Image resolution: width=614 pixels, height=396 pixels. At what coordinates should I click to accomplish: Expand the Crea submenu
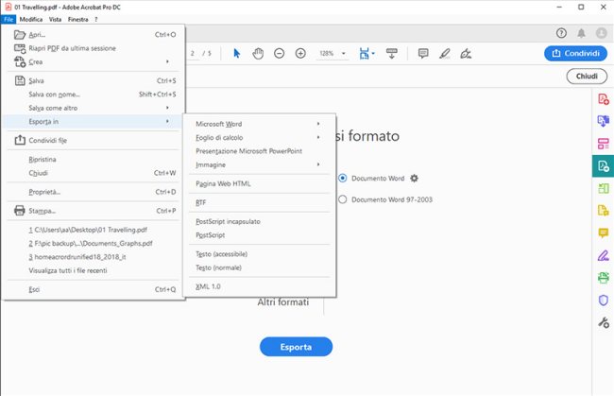tap(94, 61)
